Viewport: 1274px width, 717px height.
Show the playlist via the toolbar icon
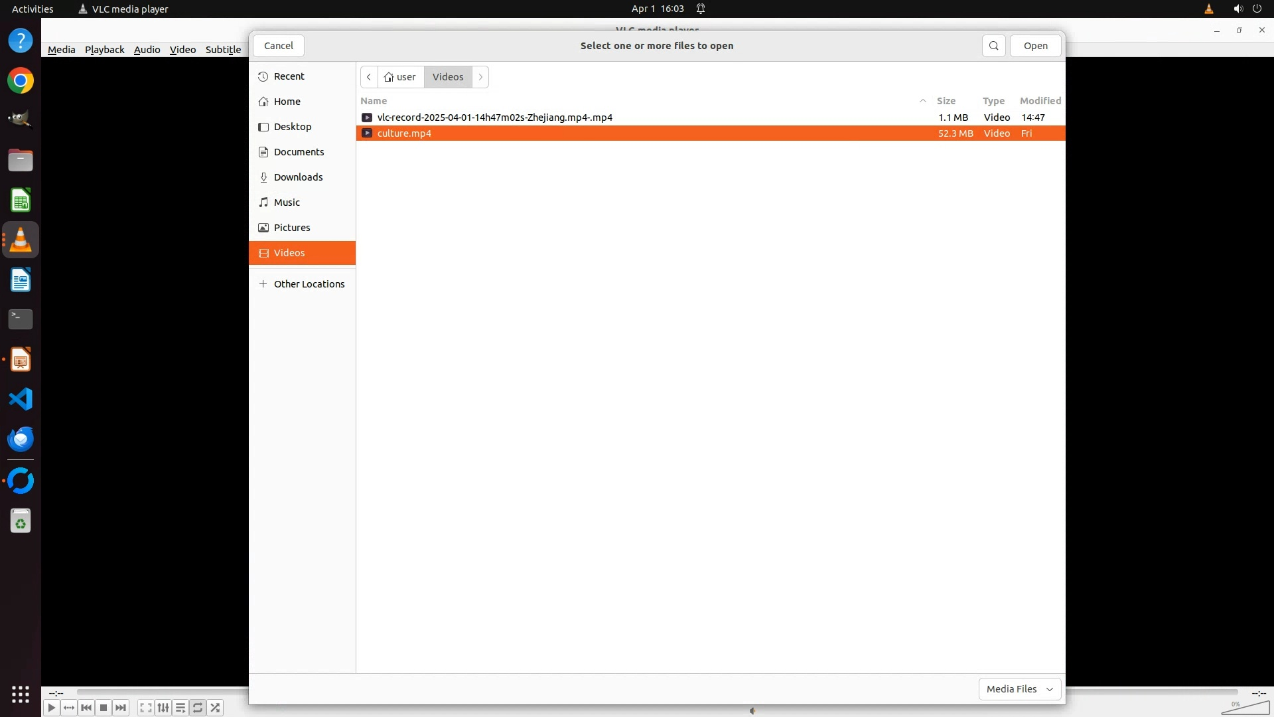coord(180,708)
